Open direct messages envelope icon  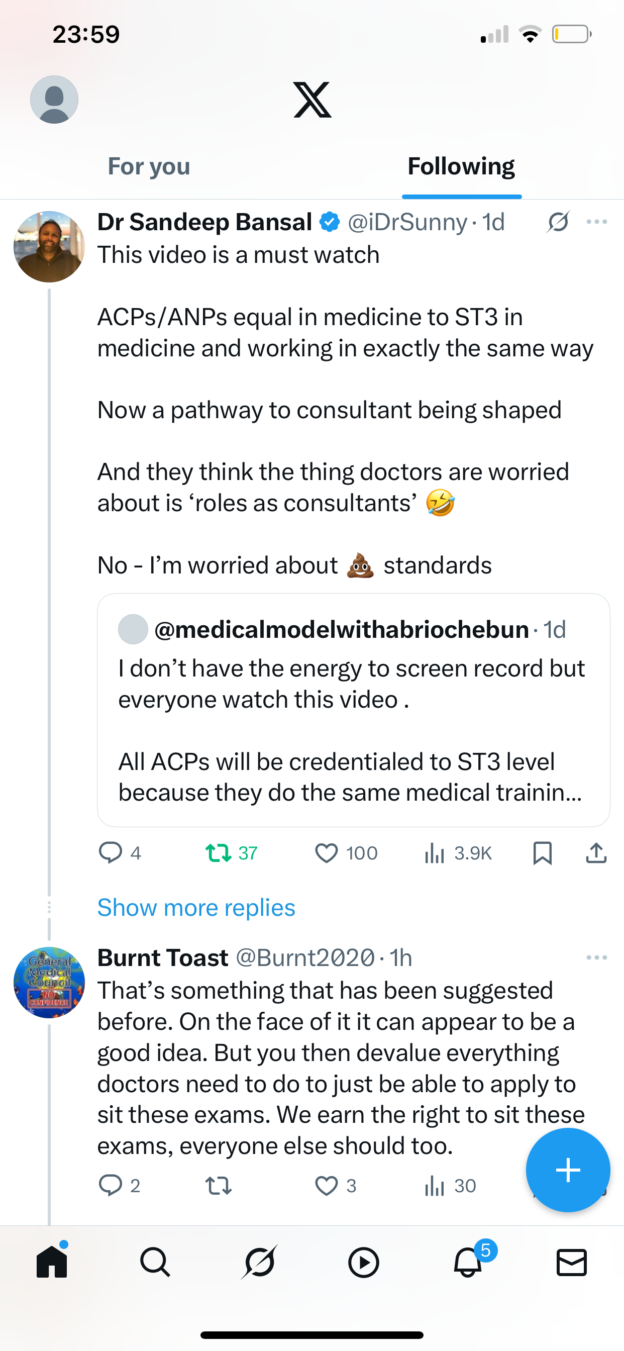point(571,1262)
